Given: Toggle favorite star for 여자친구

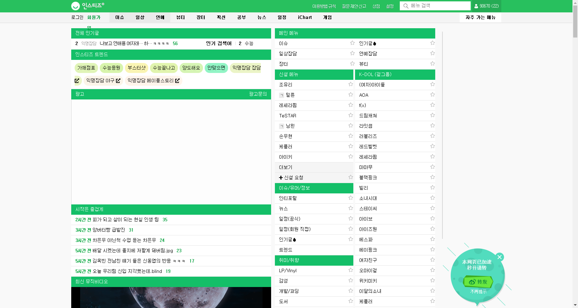Looking at the screenshot, I should [432, 260].
